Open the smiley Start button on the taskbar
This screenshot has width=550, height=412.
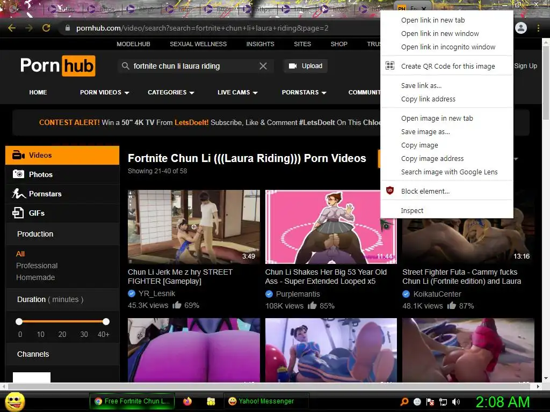click(x=15, y=402)
